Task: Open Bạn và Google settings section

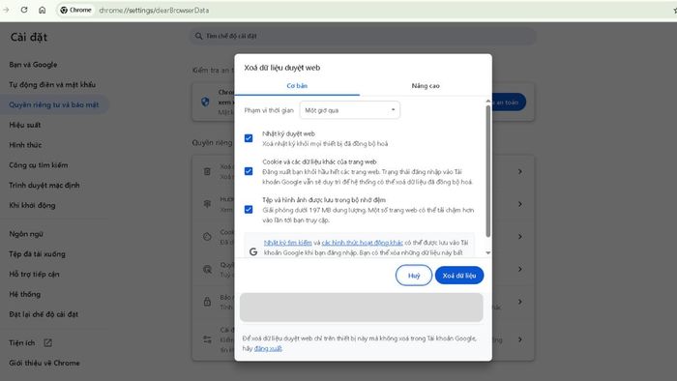Action: pyautogui.click(x=33, y=65)
